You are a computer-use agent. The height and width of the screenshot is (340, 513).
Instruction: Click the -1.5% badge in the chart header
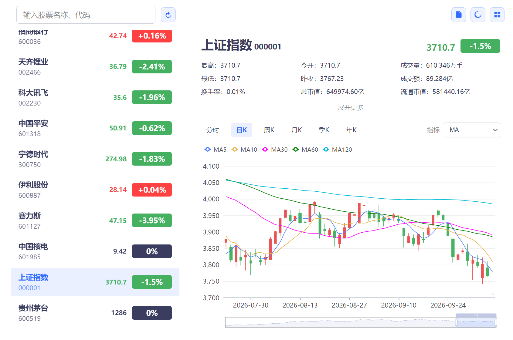(480, 46)
